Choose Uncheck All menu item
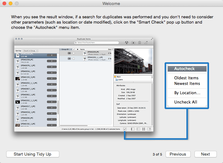This screenshot has width=223, height=163. (186, 102)
